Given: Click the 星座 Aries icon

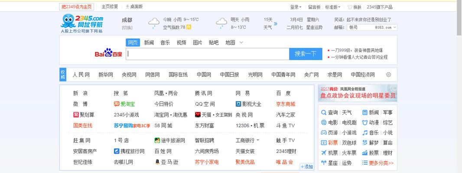Looking at the screenshot, I should (323, 163).
